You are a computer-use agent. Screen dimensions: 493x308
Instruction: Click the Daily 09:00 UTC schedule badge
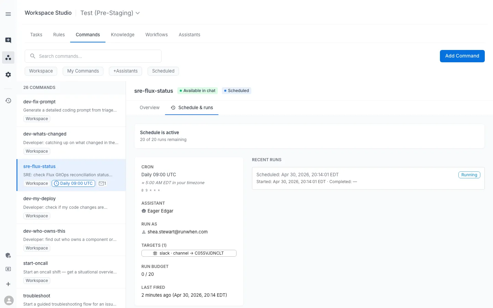point(73,183)
